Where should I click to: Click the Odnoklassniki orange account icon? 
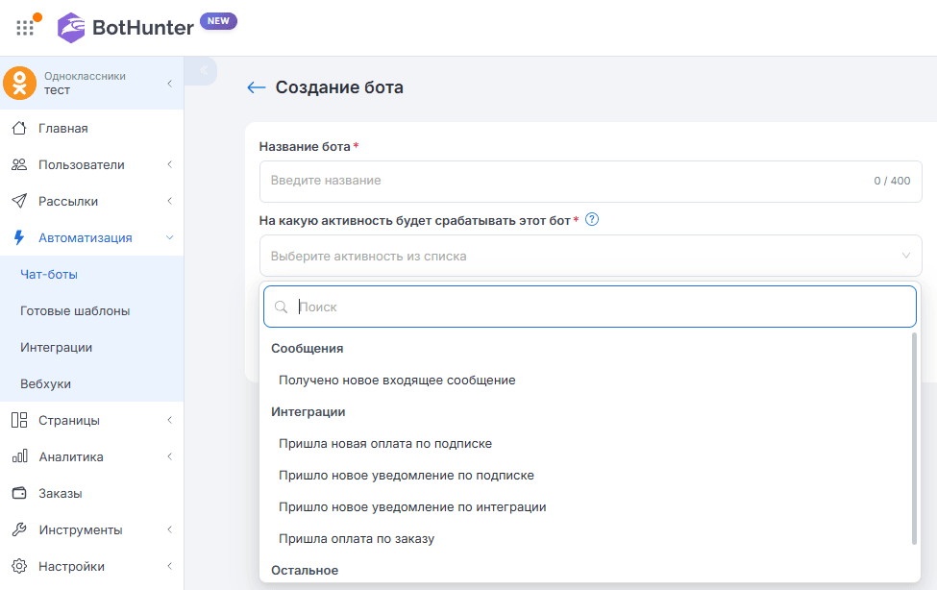(20, 83)
